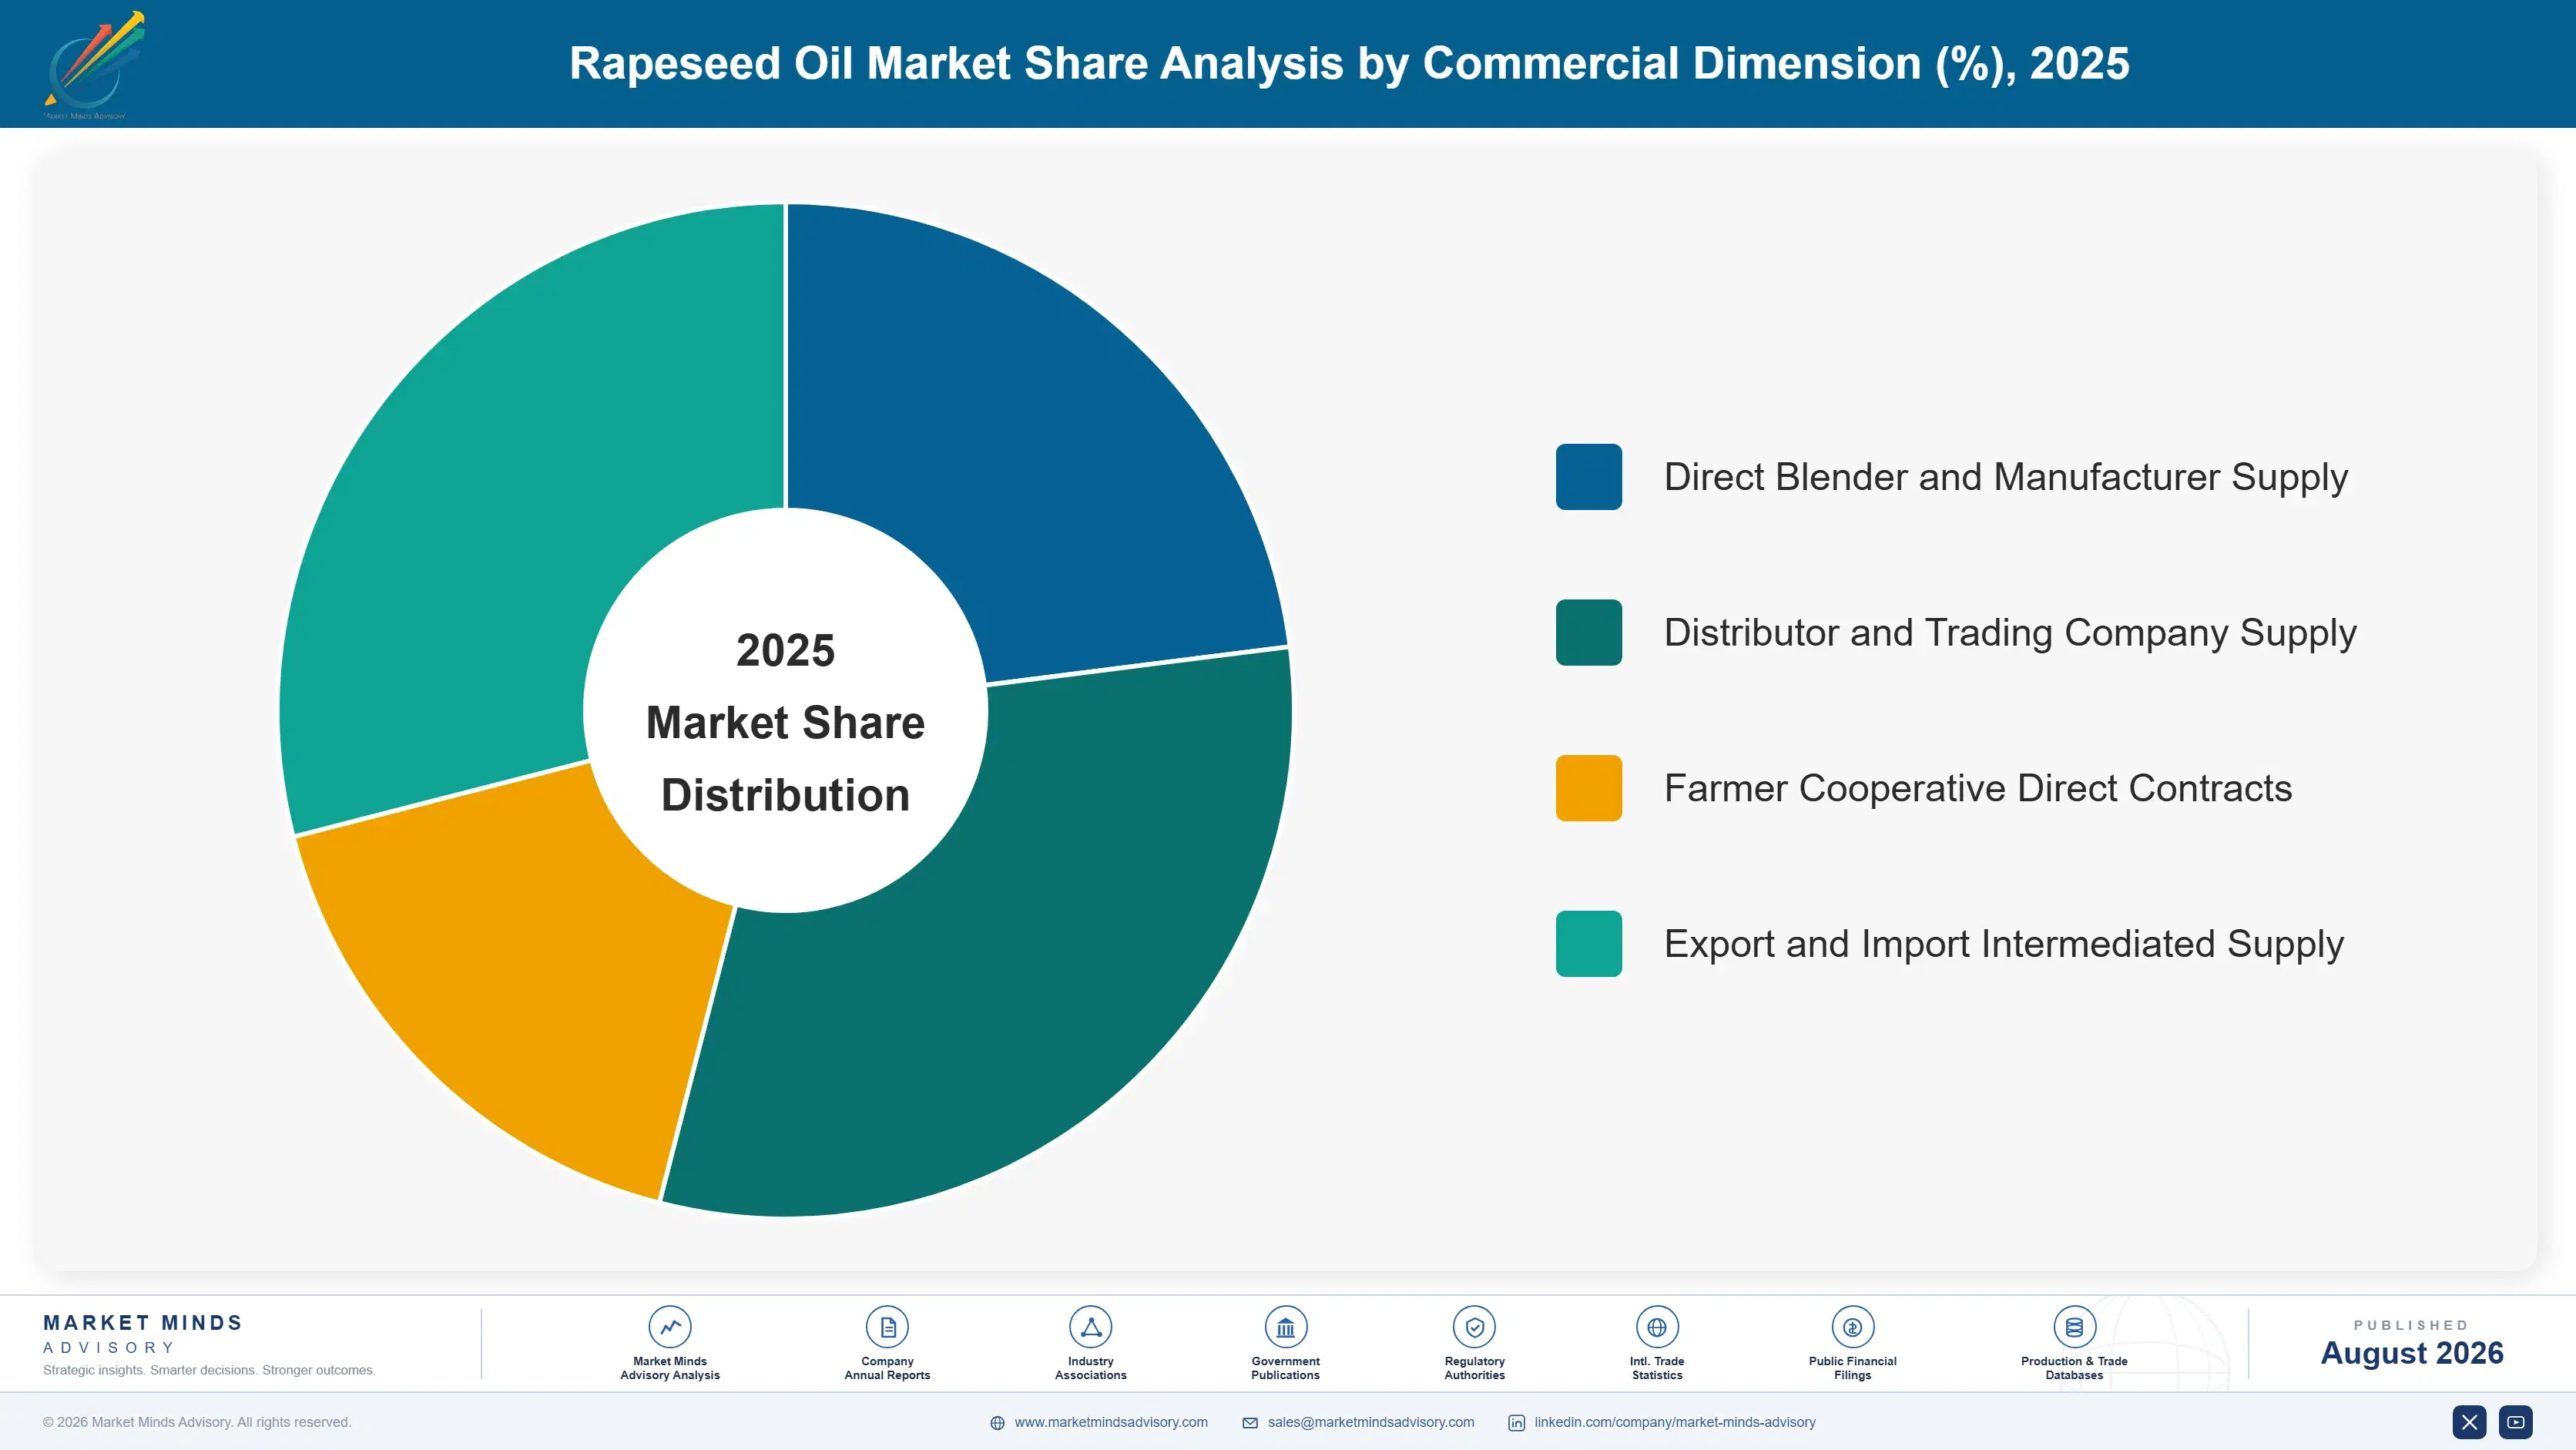Click the copyright notice text
2576x1450 pixels.
click(x=197, y=1422)
